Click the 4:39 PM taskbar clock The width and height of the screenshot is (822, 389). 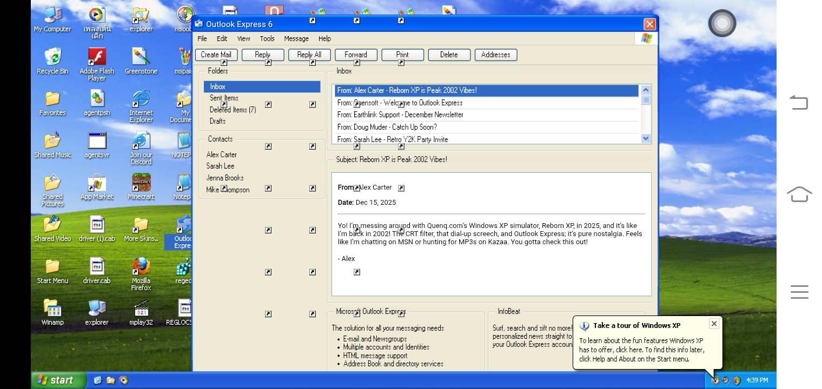(757, 380)
